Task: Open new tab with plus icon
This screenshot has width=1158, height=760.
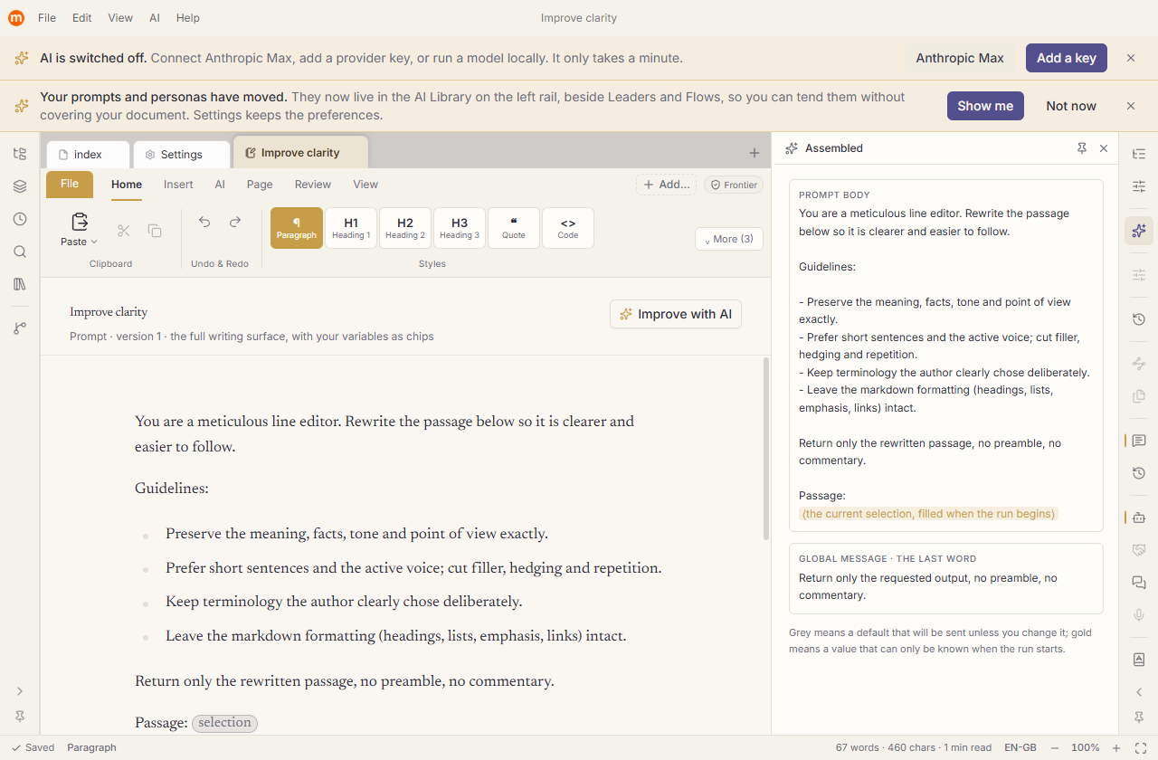Action: (755, 153)
